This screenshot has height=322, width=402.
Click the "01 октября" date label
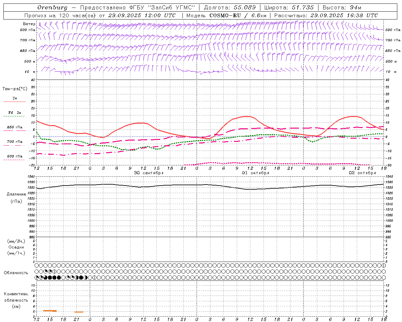256,173
